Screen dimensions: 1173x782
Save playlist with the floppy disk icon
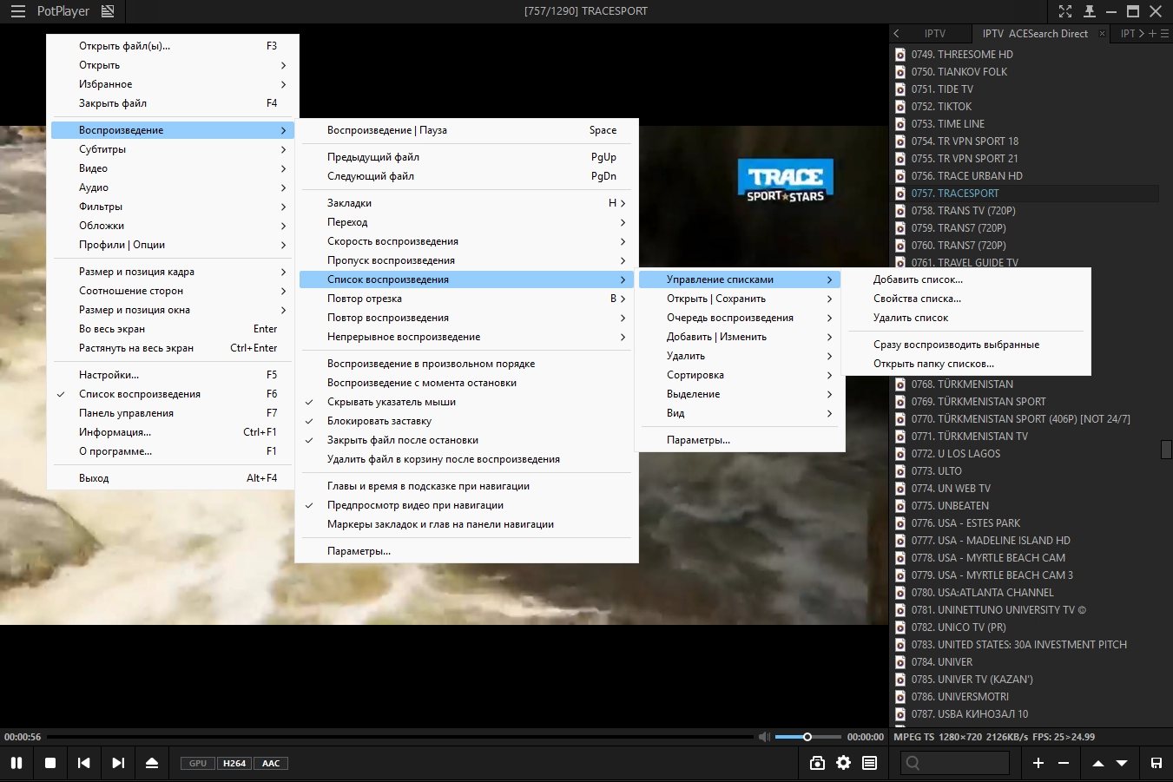click(x=1156, y=763)
